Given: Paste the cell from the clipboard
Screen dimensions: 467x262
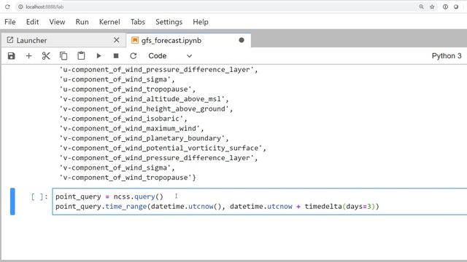Looking at the screenshot, I should coord(81,56).
